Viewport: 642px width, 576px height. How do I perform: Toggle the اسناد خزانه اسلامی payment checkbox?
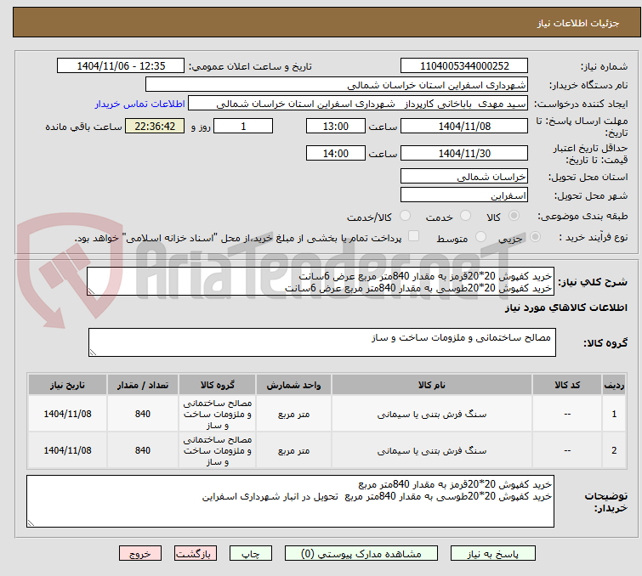pos(413,236)
